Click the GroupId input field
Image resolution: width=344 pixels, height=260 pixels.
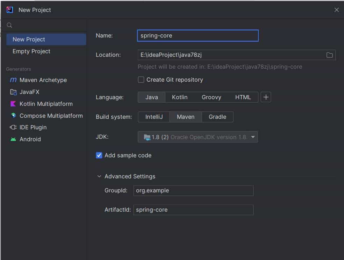click(193, 191)
